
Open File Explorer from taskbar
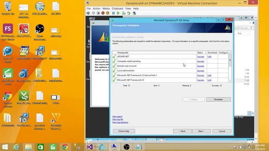pyautogui.click(x=28, y=147)
